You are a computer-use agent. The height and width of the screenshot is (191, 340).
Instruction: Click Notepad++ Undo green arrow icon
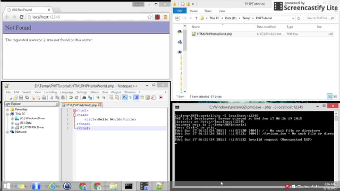coord(71,98)
